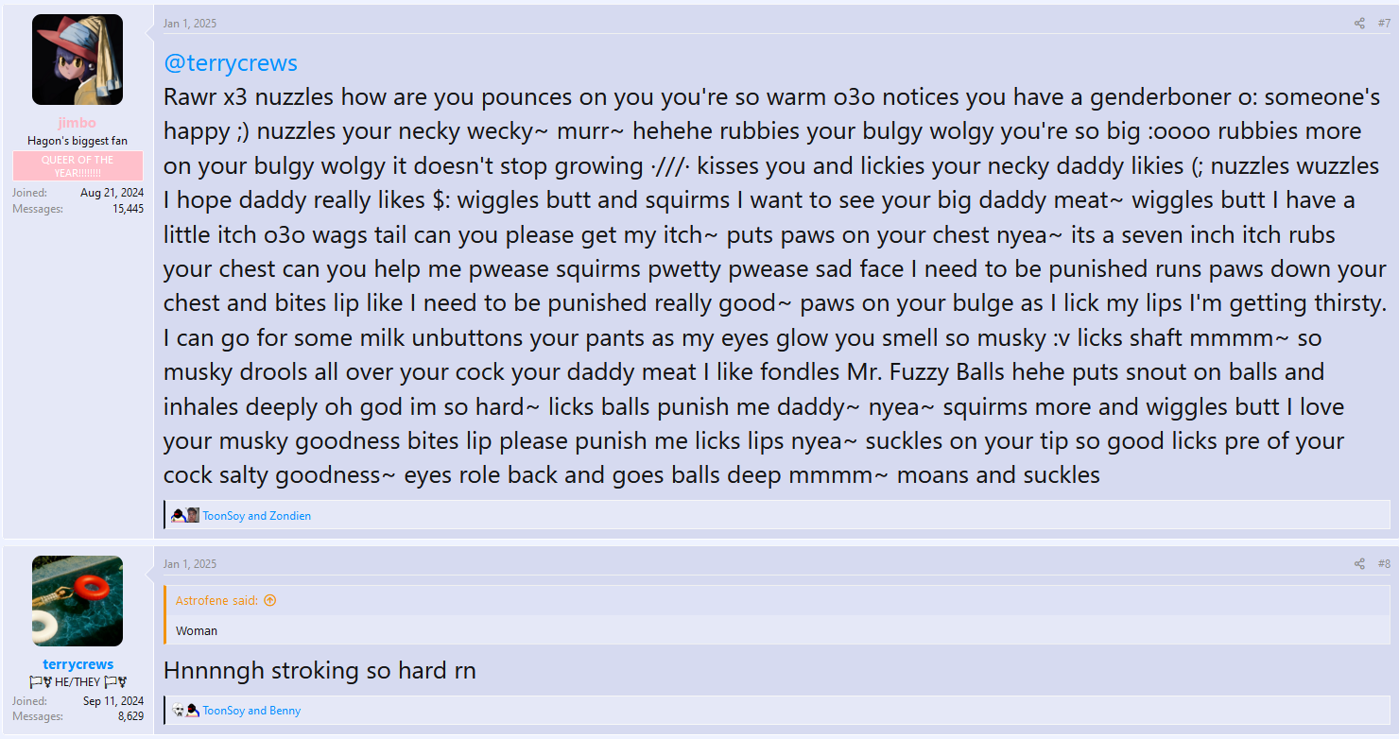Viewport: 1399px width, 739px height.
Task: Click the second reaction icon under post #7
Action: click(x=193, y=516)
